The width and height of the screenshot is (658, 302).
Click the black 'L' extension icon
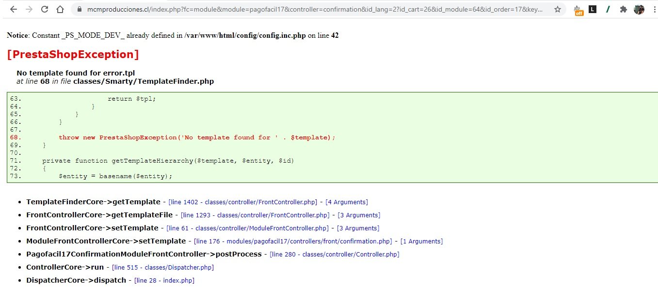click(x=593, y=9)
